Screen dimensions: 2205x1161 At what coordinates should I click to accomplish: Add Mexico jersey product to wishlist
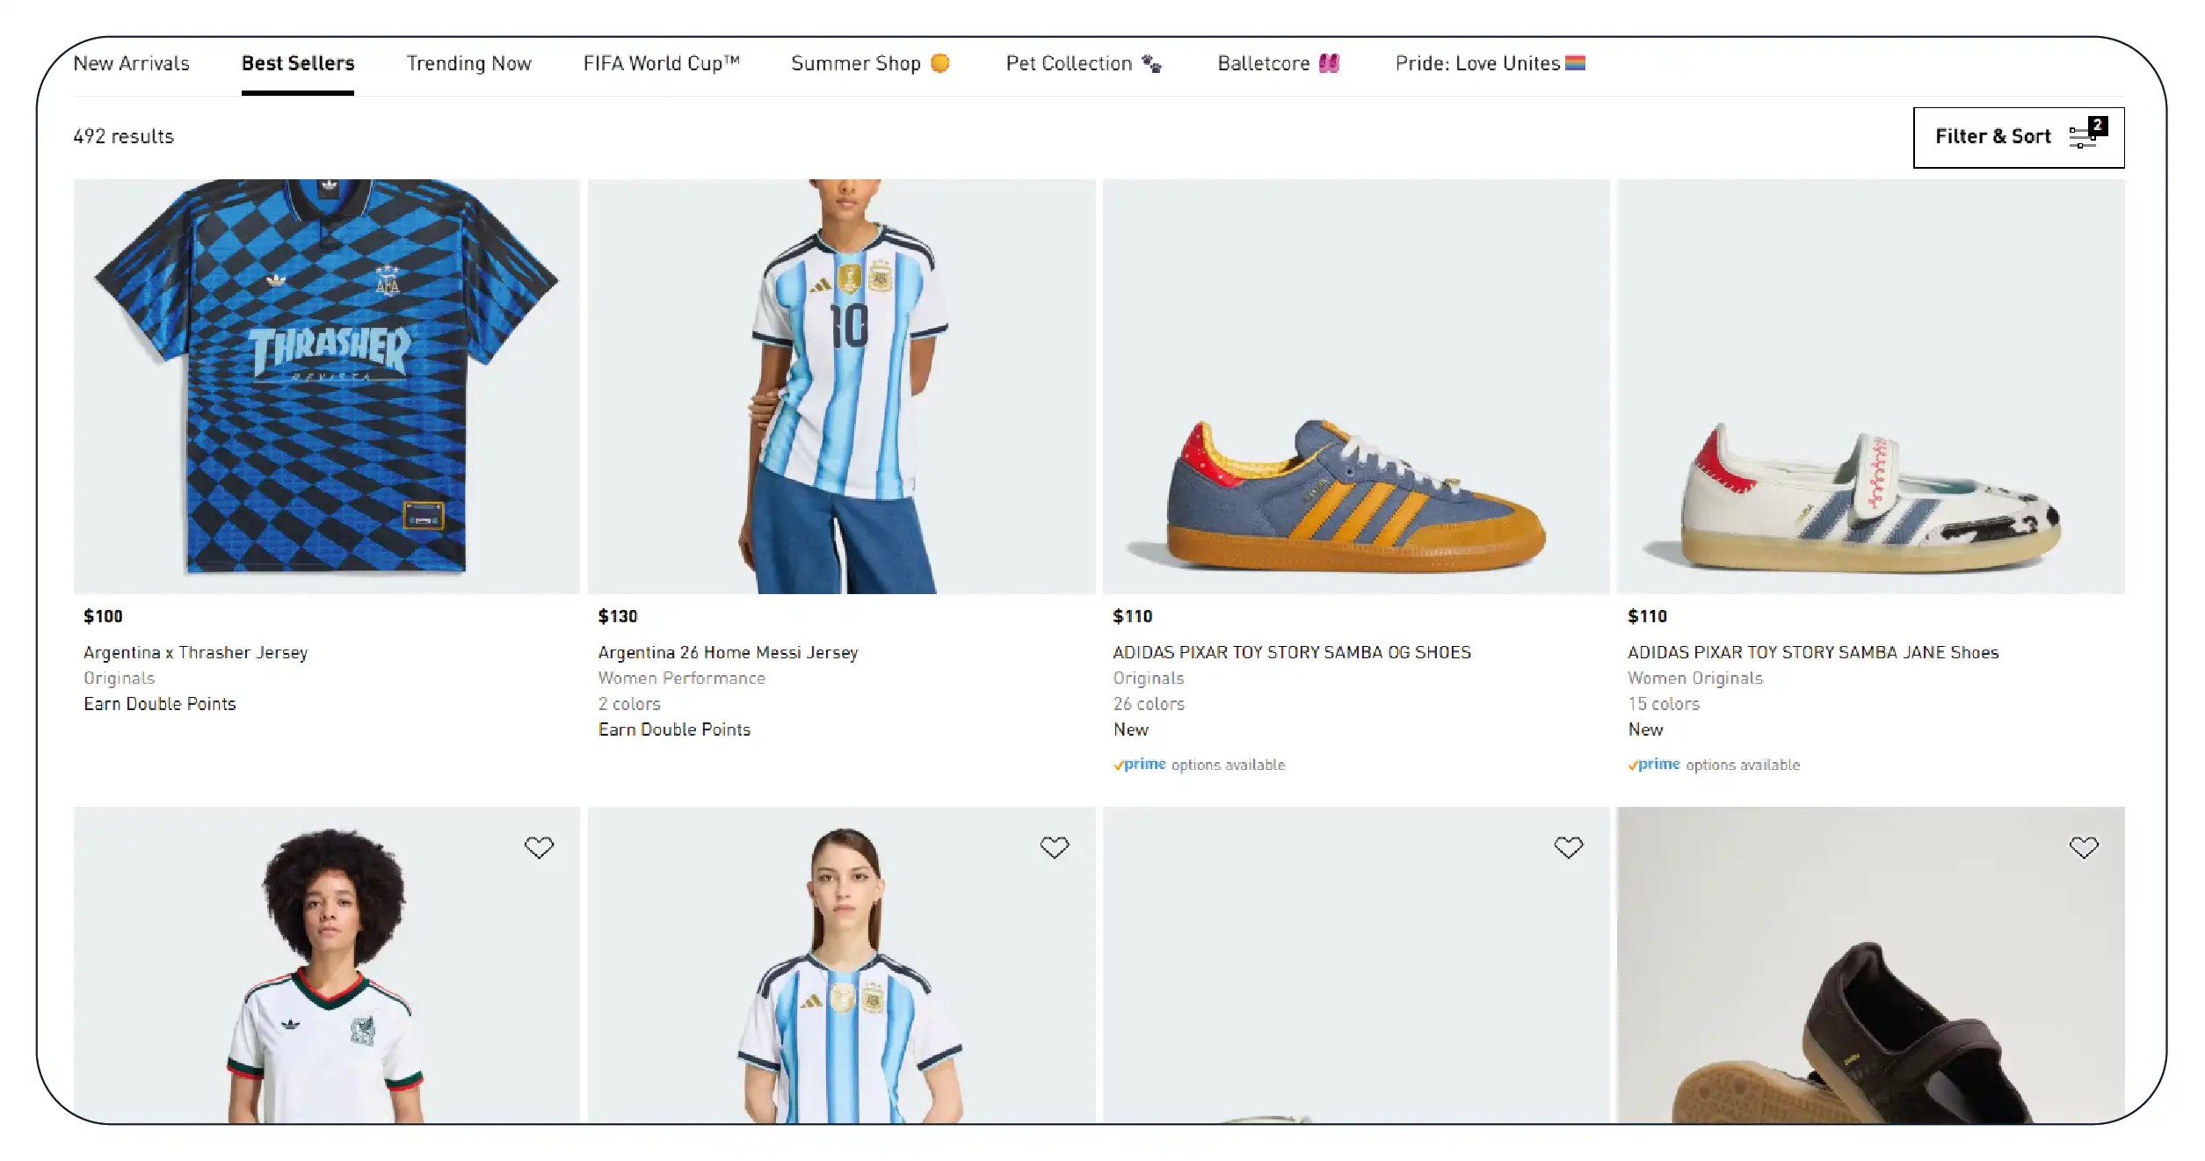point(539,847)
